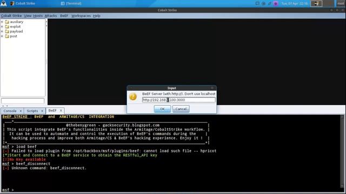Select the auxiliary tree label
Screen dimensions: 346x194
click(x=17, y=22)
